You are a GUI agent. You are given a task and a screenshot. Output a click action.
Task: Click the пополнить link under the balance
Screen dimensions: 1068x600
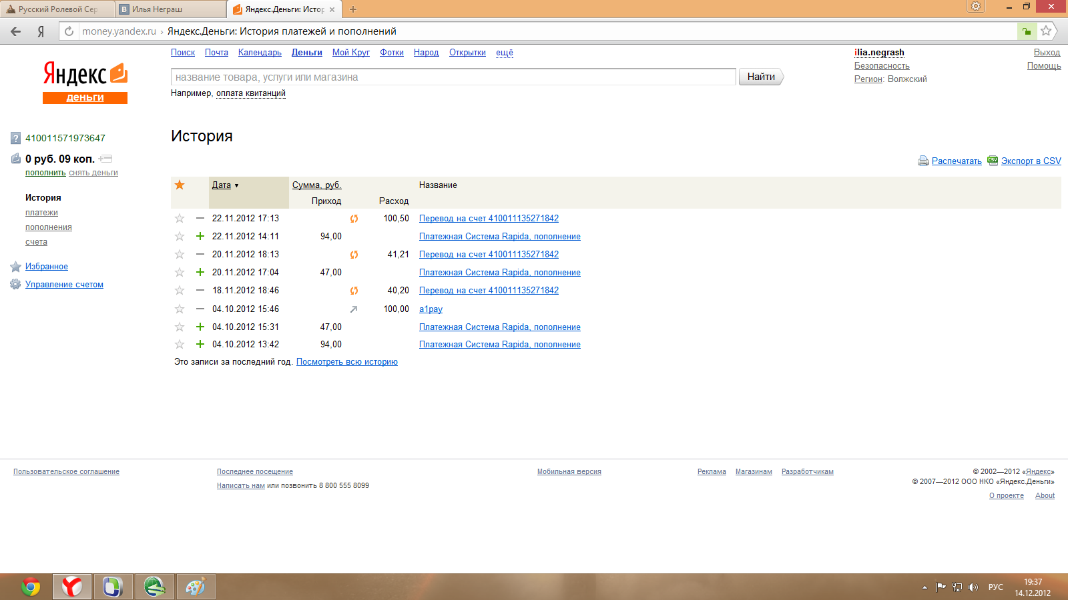point(45,173)
